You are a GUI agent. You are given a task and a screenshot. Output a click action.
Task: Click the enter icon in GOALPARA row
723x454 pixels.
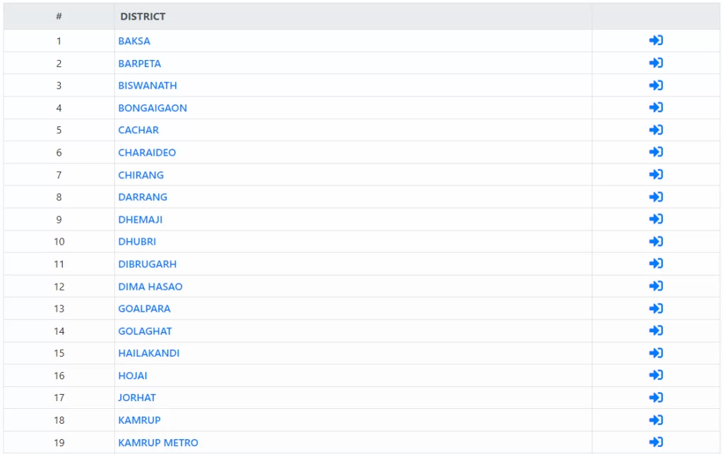[656, 309]
